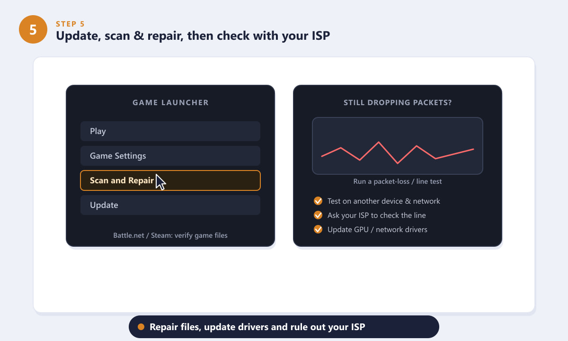Click Battle.net / Steam verify game files text

(x=170, y=235)
